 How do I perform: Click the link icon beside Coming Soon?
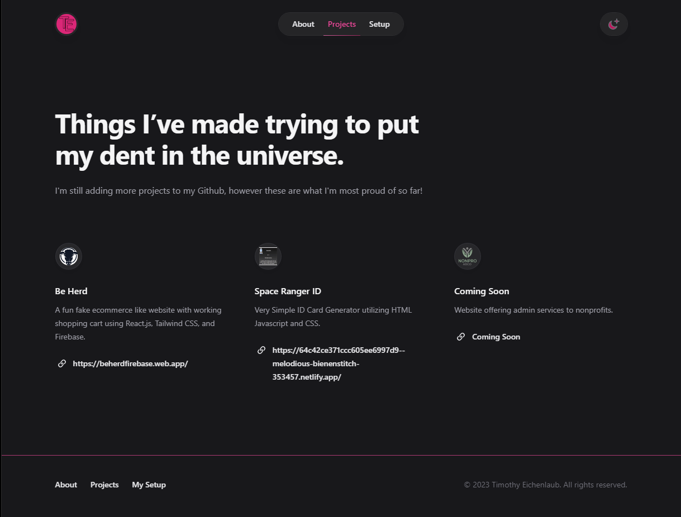coord(460,336)
